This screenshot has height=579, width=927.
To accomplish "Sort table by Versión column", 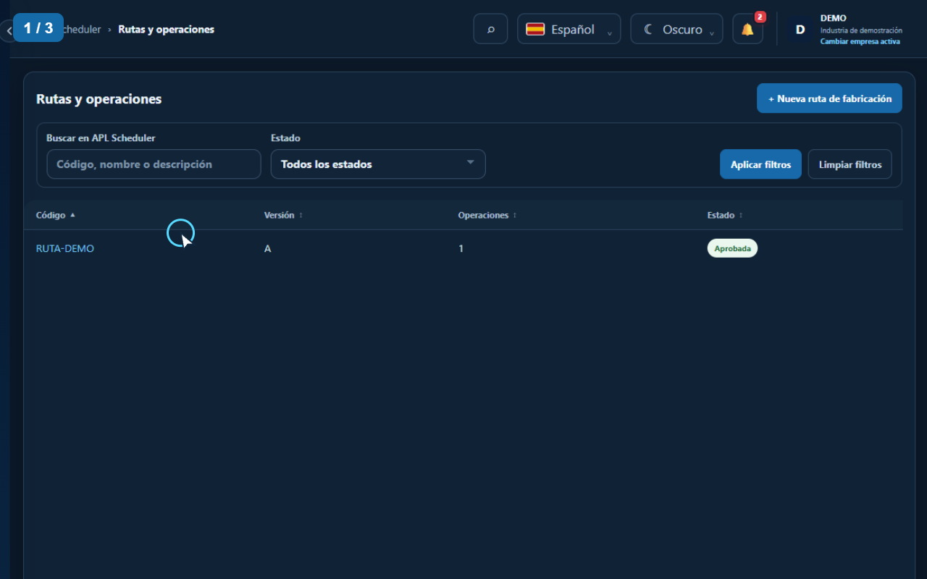I will click(283, 215).
